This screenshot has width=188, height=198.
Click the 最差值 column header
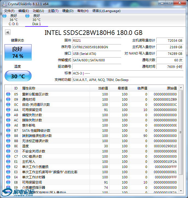[119, 88]
